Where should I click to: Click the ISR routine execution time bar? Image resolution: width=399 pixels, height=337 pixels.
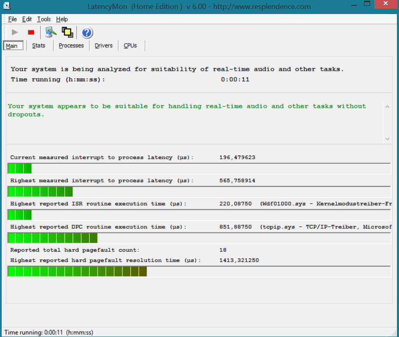199,215
